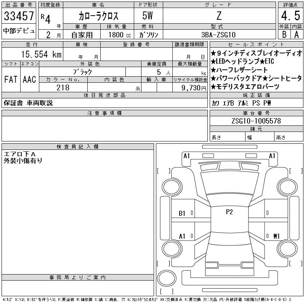Click lot number 33457

click(19, 16)
